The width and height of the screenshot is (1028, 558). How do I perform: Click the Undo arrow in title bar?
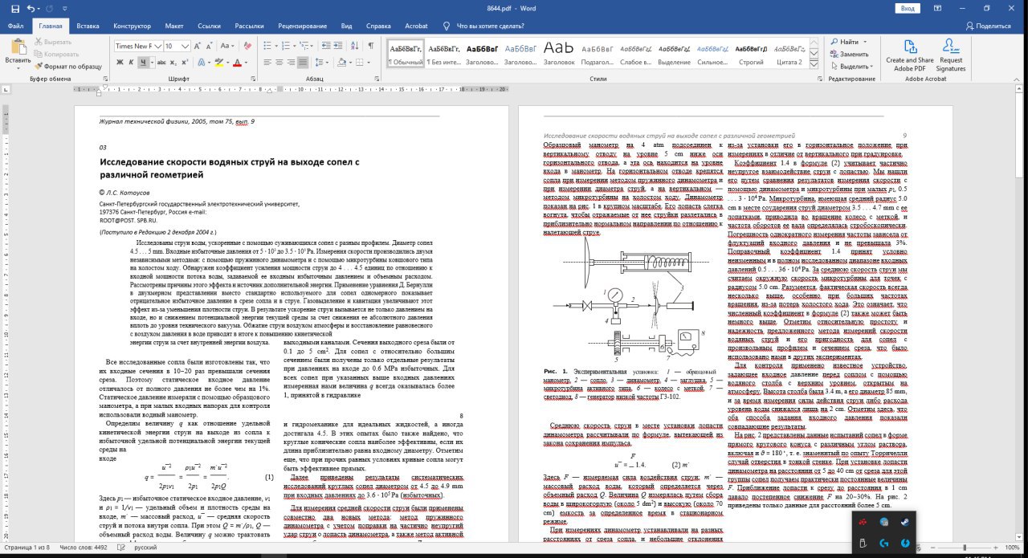31,8
